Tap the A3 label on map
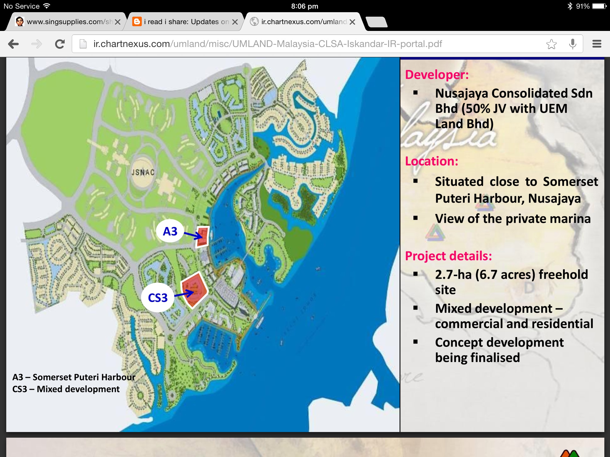This screenshot has width=610, height=457. 170,231
